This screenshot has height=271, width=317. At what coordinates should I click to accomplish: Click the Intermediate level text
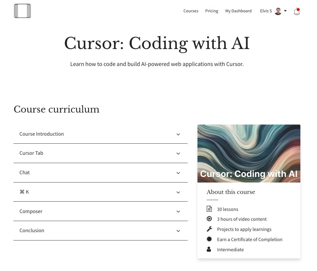(x=230, y=250)
